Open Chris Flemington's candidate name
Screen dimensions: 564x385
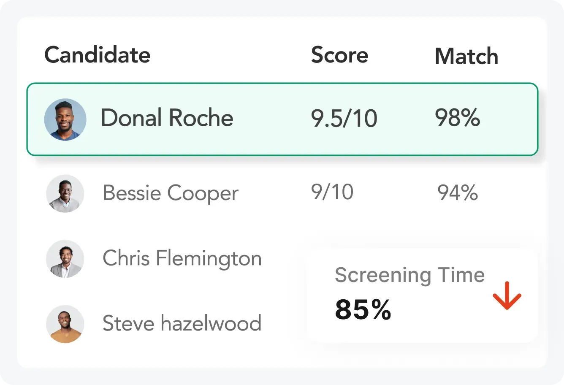click(182, 258)
